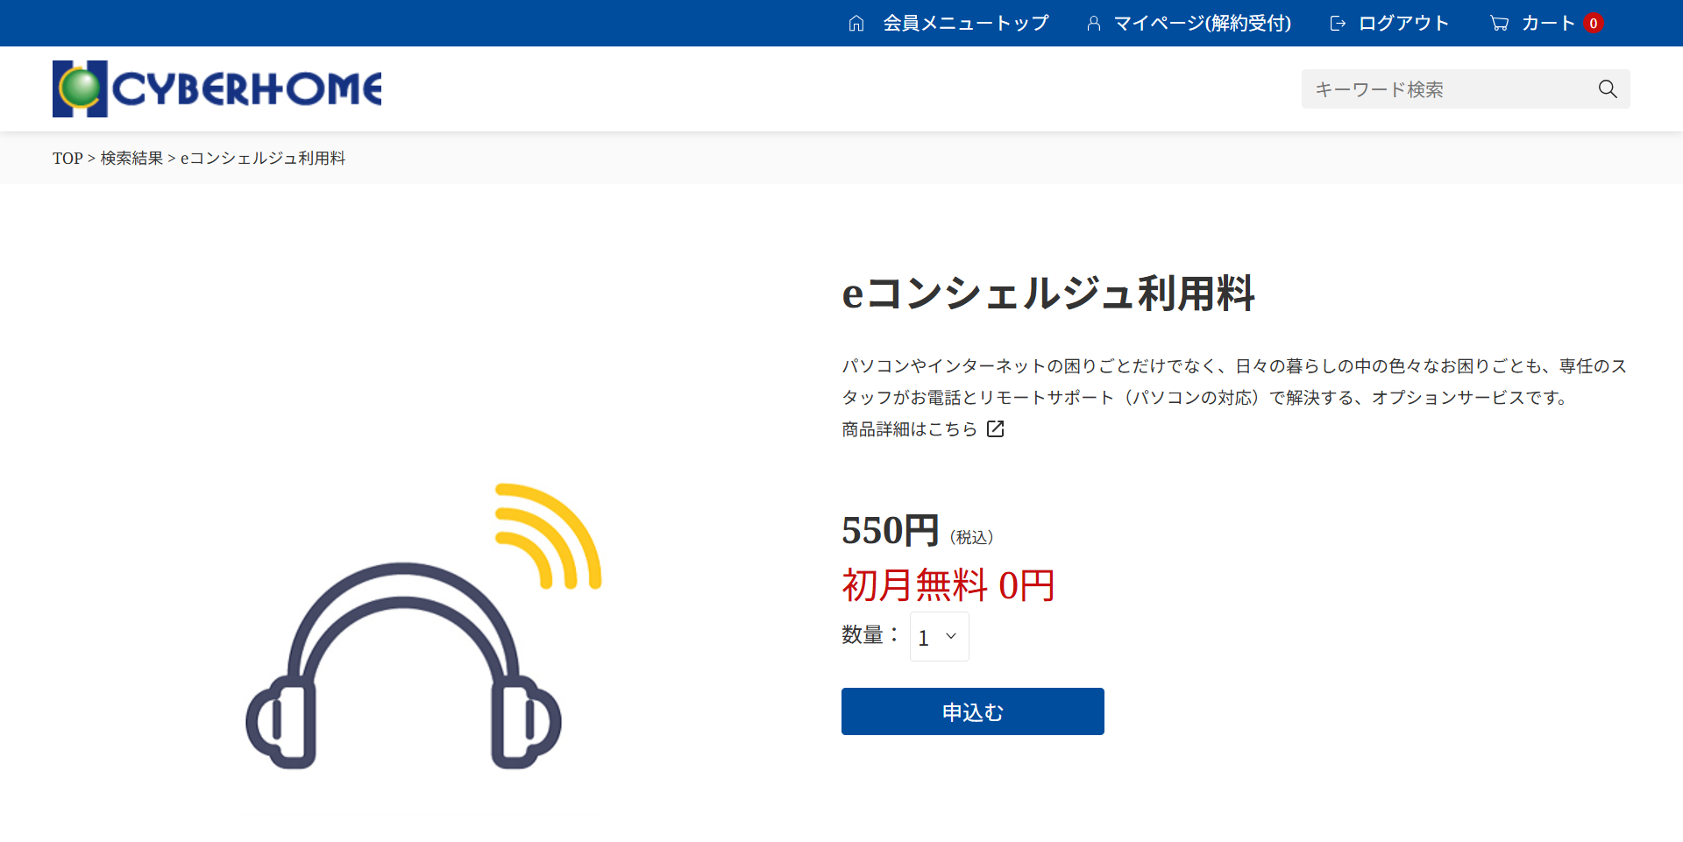Open the 会員メニュートップ text link

click(965, 24)
